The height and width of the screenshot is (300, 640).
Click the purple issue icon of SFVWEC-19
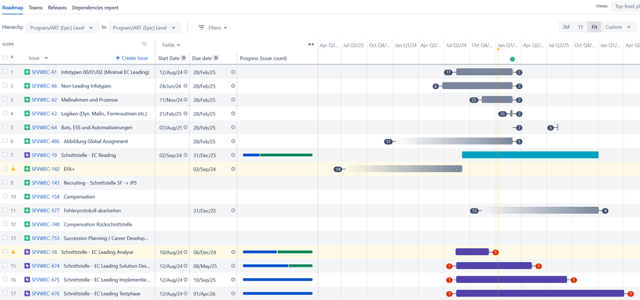tap(27, 155)
